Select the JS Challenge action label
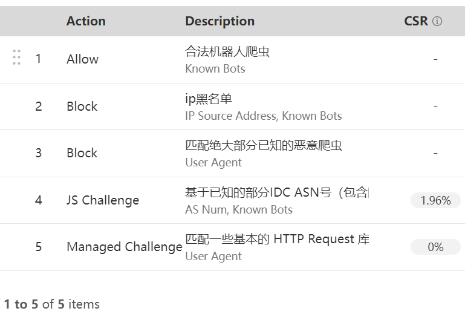 pos(103,200)
